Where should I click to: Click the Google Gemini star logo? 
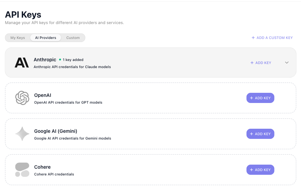point(22,133)
